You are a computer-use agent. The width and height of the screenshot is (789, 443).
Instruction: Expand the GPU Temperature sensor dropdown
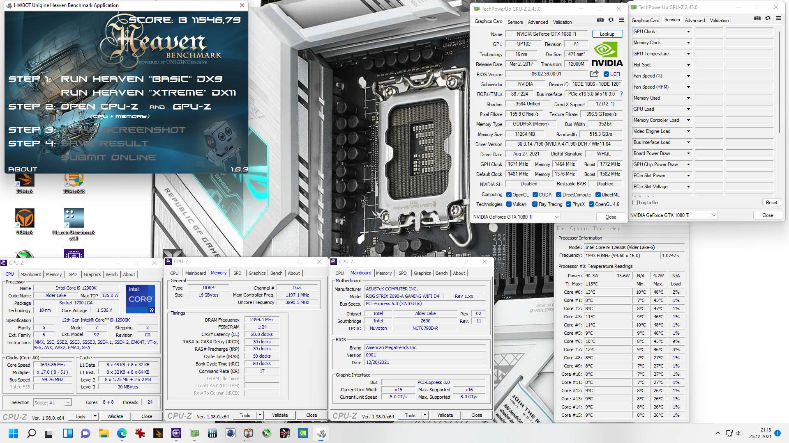[688, 54]
